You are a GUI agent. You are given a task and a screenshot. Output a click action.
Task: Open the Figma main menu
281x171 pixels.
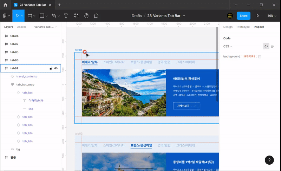[x=5, y=16]
